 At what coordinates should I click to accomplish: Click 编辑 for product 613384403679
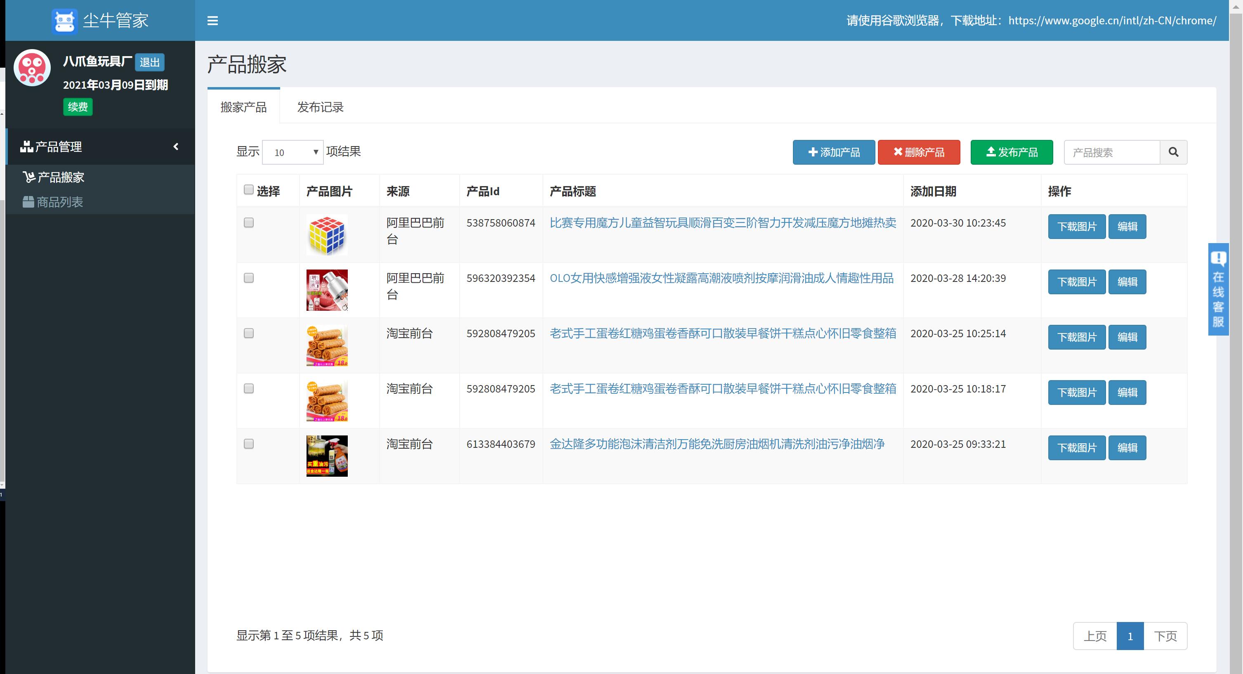pyautogui.click(x=1127, y=447)
